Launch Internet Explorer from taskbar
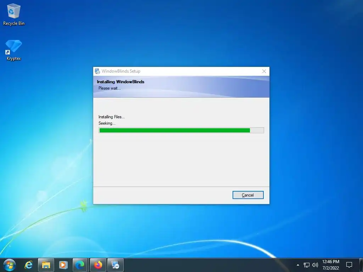 tap(29, 265)
